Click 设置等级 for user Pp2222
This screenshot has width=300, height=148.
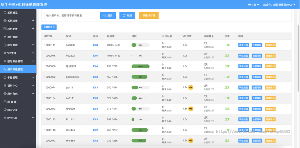pyautogui.click(x=257, y=56)
